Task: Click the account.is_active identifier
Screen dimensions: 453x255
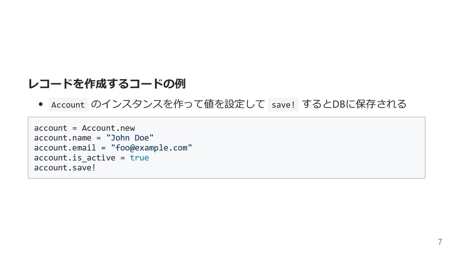Action: pyautogui.click(x=74, y=158)
